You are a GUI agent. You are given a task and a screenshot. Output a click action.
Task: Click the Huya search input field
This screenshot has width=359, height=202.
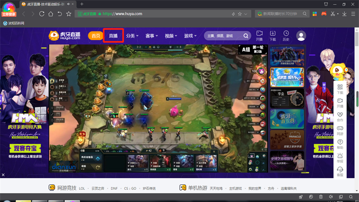tap(223, 36)
